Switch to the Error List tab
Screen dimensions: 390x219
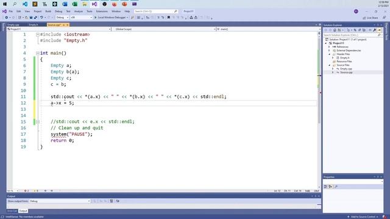click(12, 211)
